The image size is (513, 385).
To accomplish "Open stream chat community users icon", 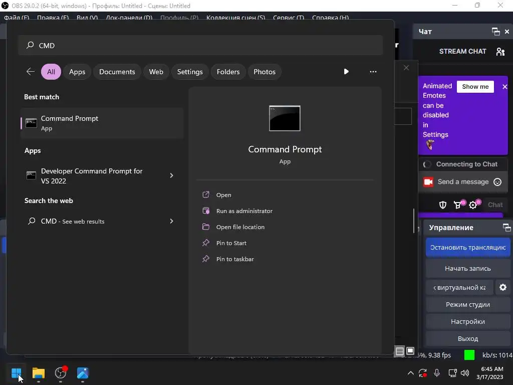I will tap(500, 52).
